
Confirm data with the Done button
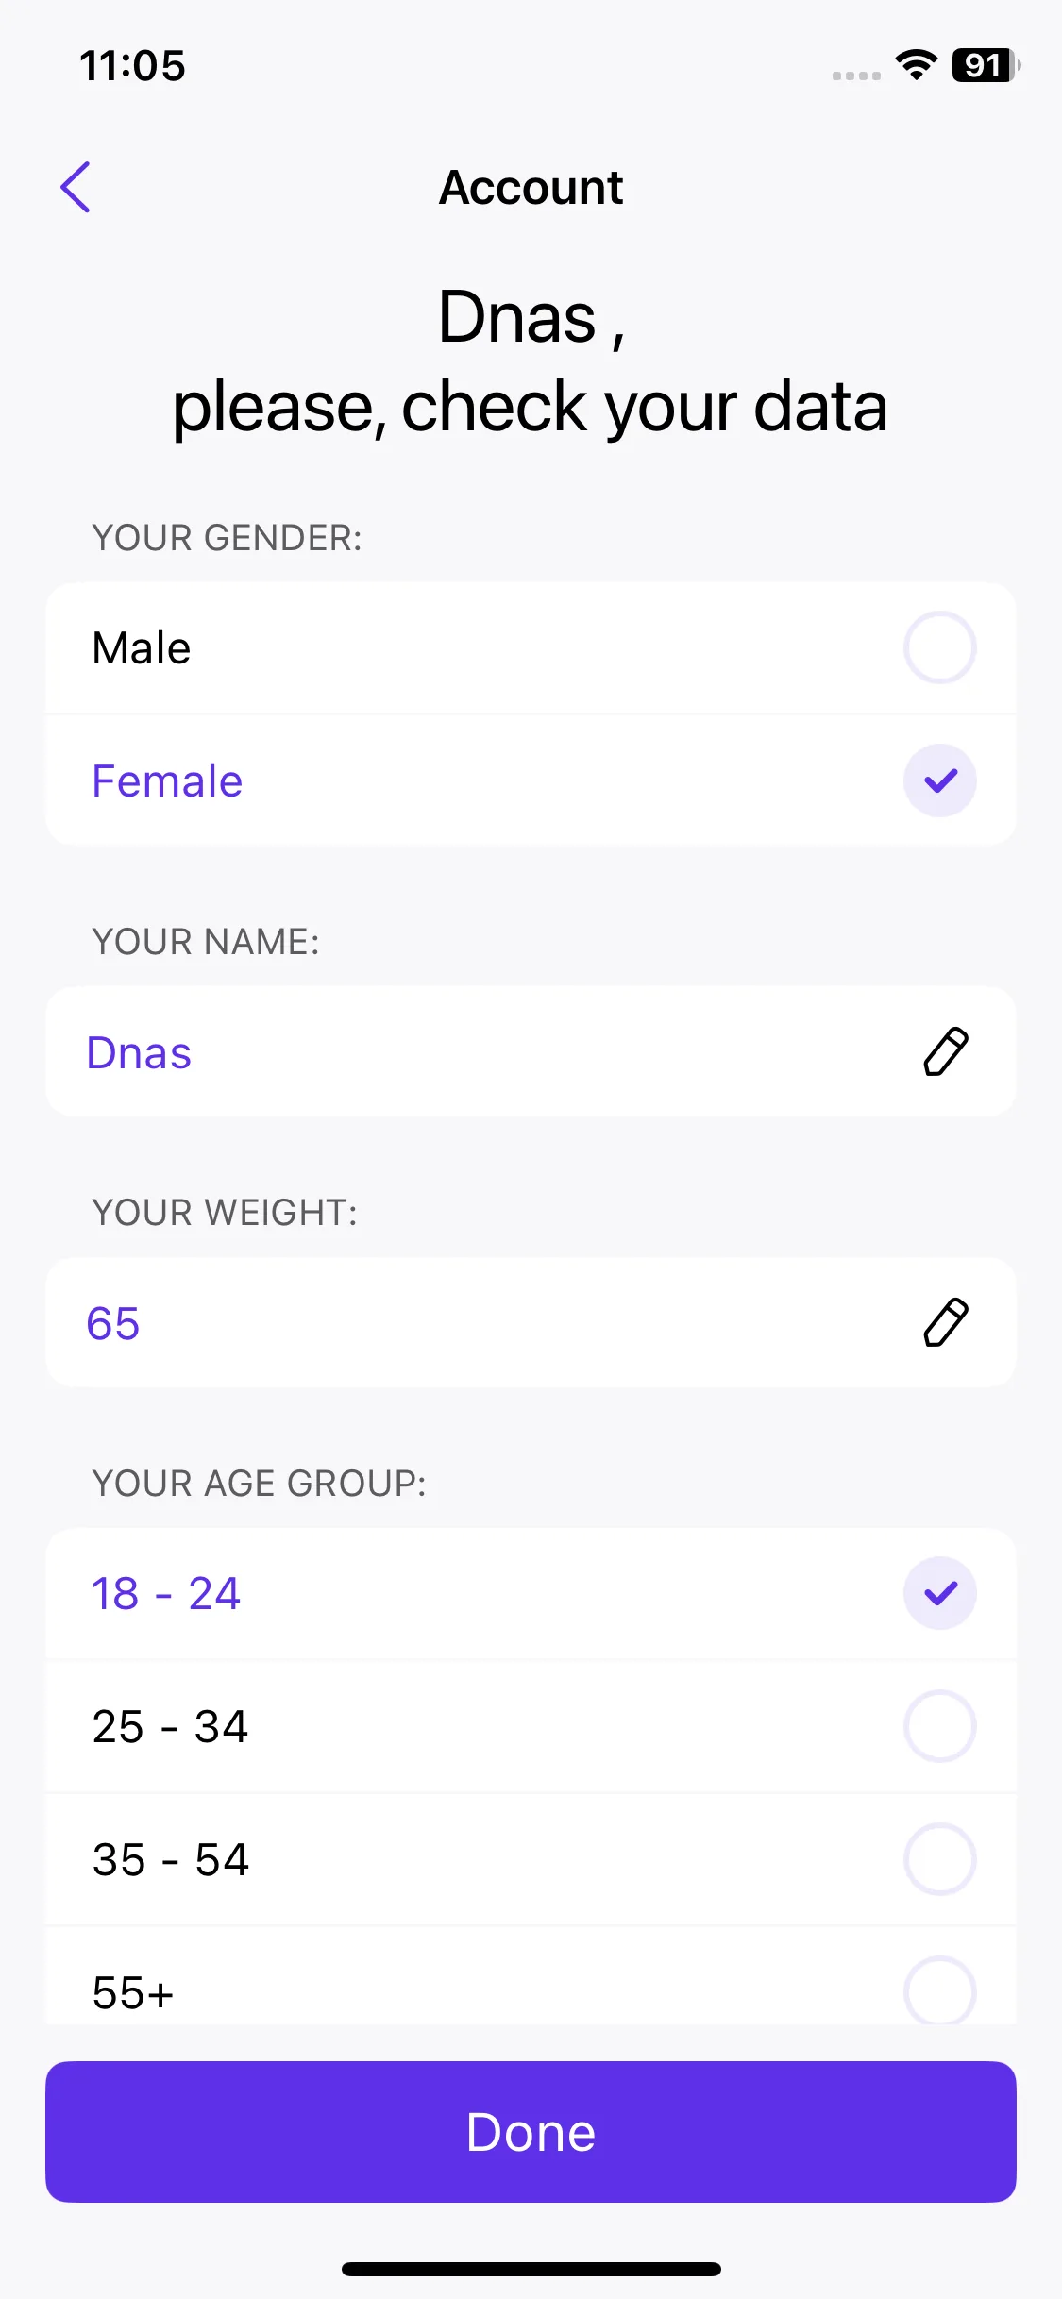coord(531,2132)
